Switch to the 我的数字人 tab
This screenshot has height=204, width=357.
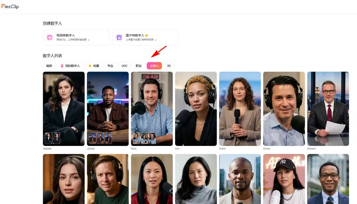pyautogui.click(x=70, y=66)
